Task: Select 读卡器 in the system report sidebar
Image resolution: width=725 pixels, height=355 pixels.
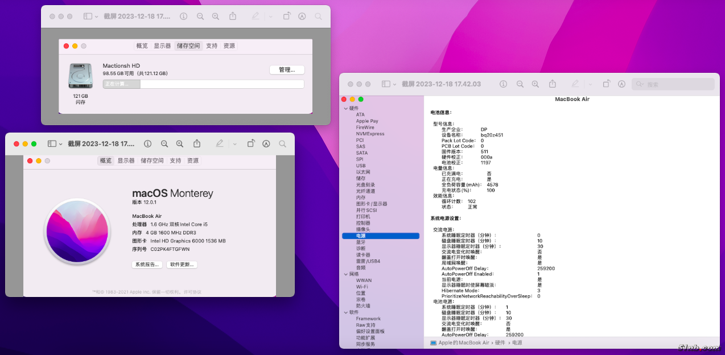Action: pos(363,255)
